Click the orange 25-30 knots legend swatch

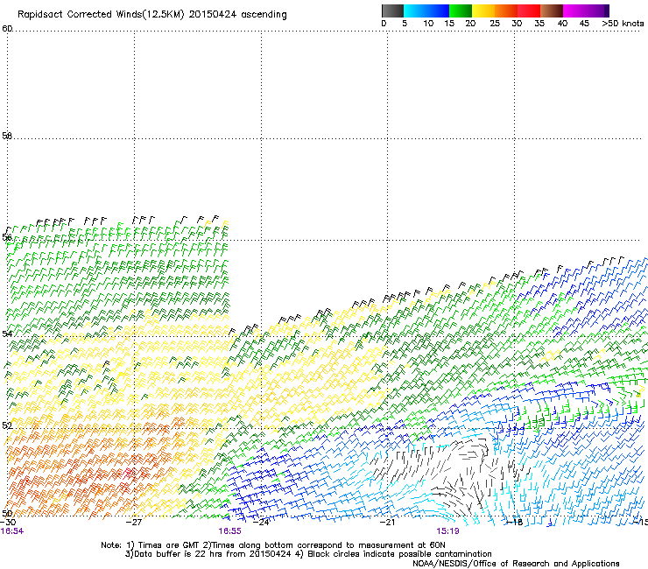(506, 11)
